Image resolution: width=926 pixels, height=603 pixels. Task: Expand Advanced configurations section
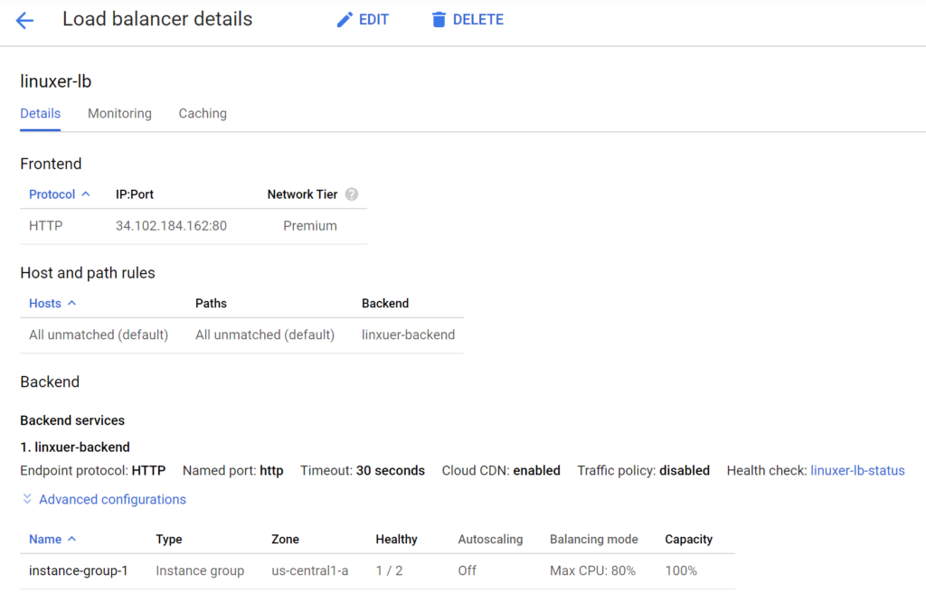click(112, 499)
